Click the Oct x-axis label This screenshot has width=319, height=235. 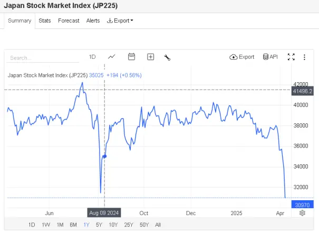coord(143,213)
